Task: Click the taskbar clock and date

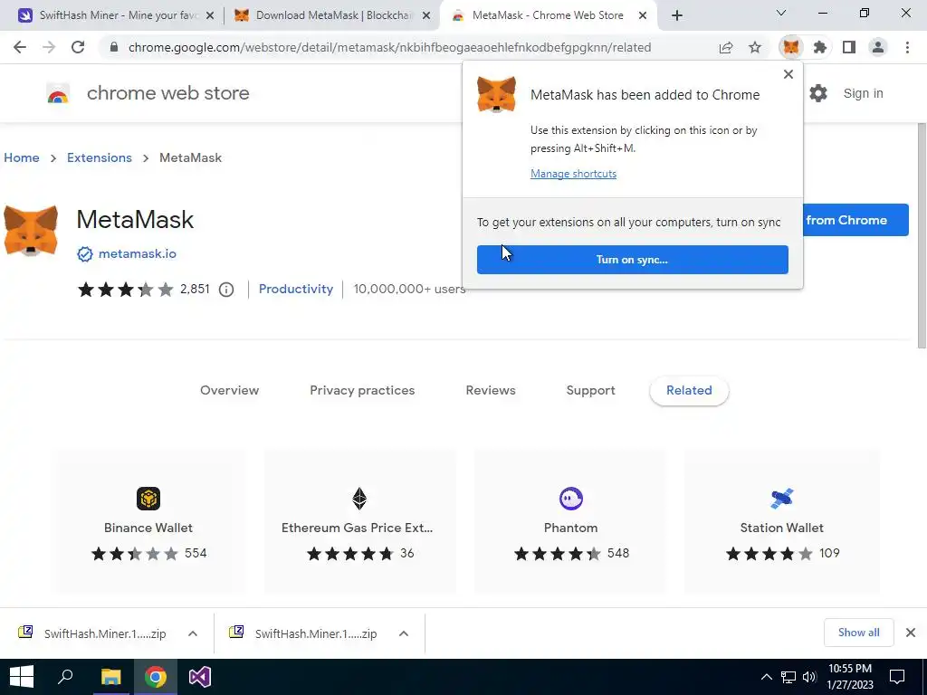Action: tap(850, 677)
